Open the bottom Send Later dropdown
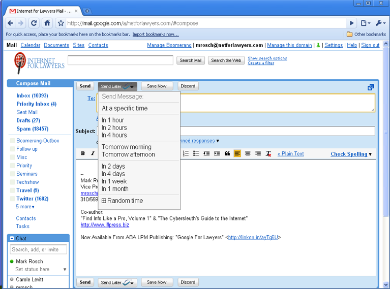Image resolution: width=390 pixels, height=289 pixels. tap(117, 282)
